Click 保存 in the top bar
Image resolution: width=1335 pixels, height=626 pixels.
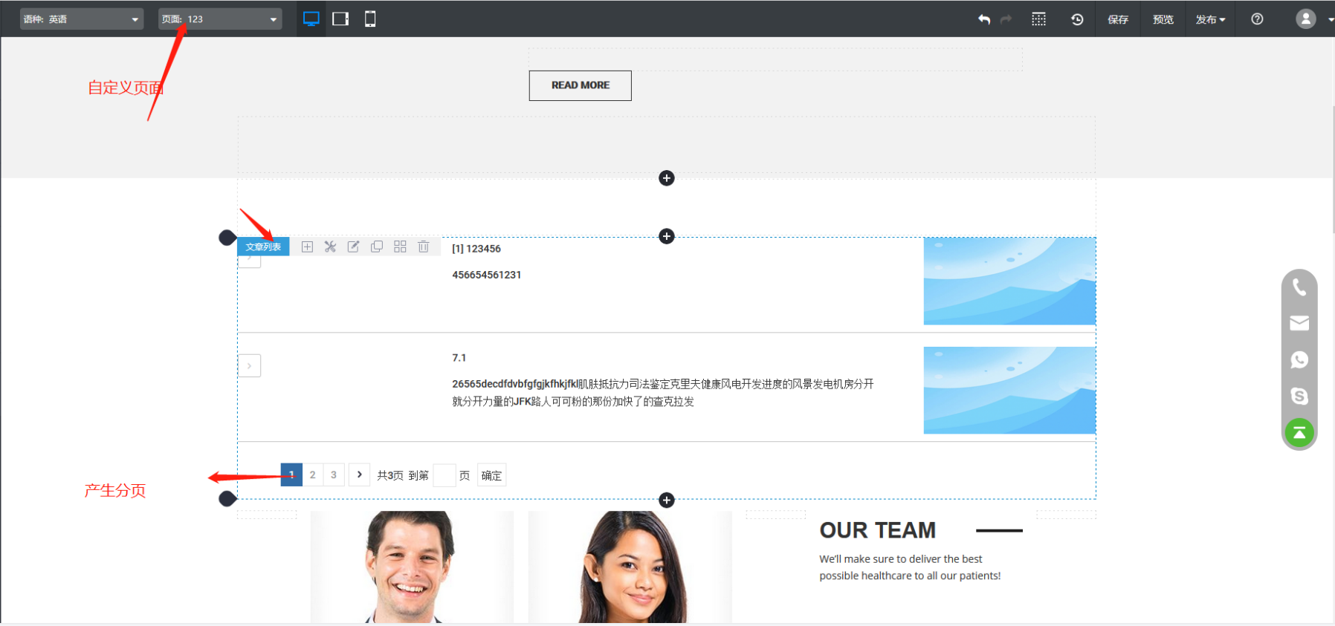pos(1118,19)
